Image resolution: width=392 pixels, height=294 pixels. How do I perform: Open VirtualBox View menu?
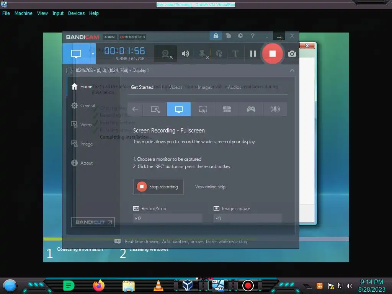tap(42, 13)
